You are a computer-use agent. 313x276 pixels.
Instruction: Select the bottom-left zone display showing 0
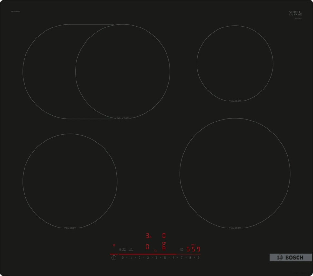click(147, 247)
